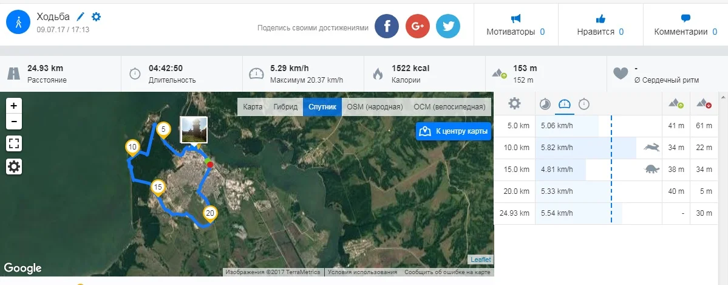
Task: Click К центру карты button
Action: [x=453, y=131]
